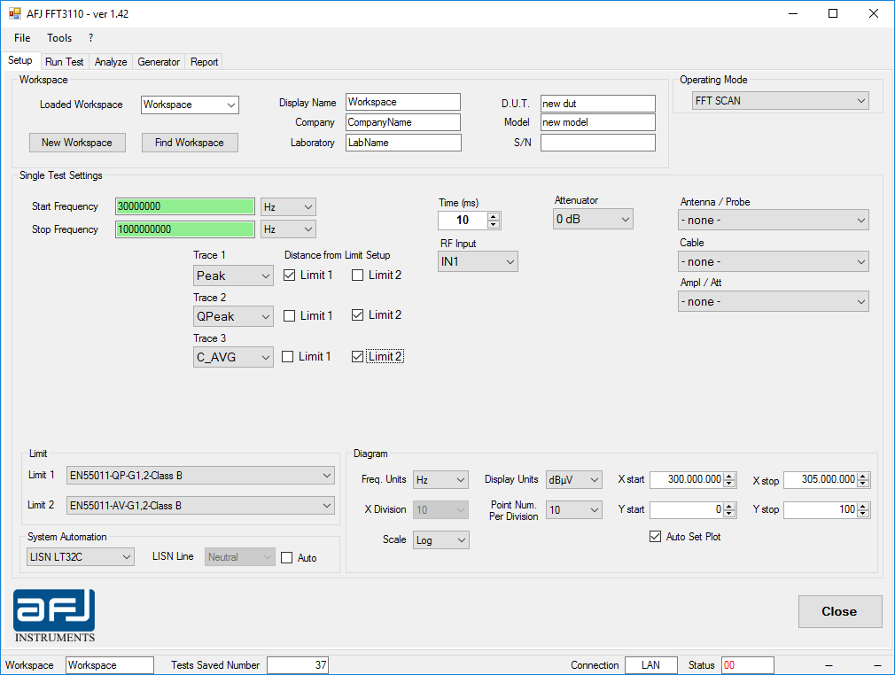Check Limit 1 for Trace 3

click(288, 357)
